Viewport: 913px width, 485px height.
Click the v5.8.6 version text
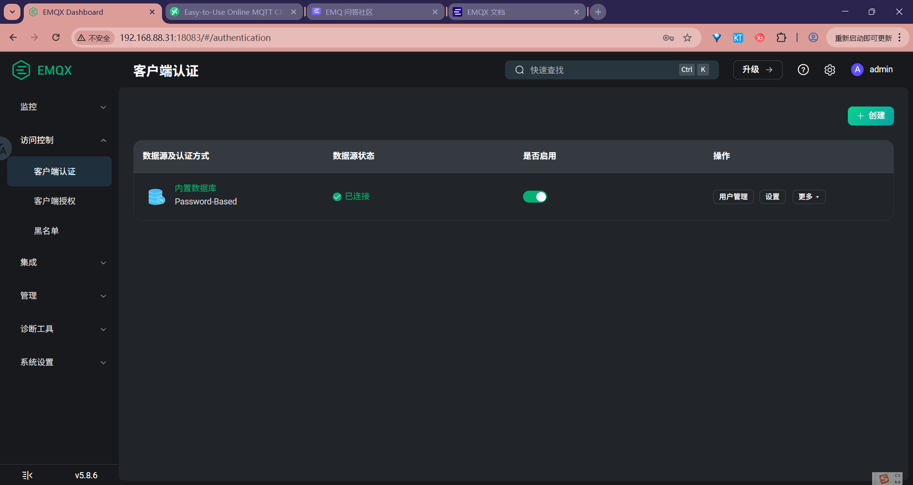(x=86, y=475)
